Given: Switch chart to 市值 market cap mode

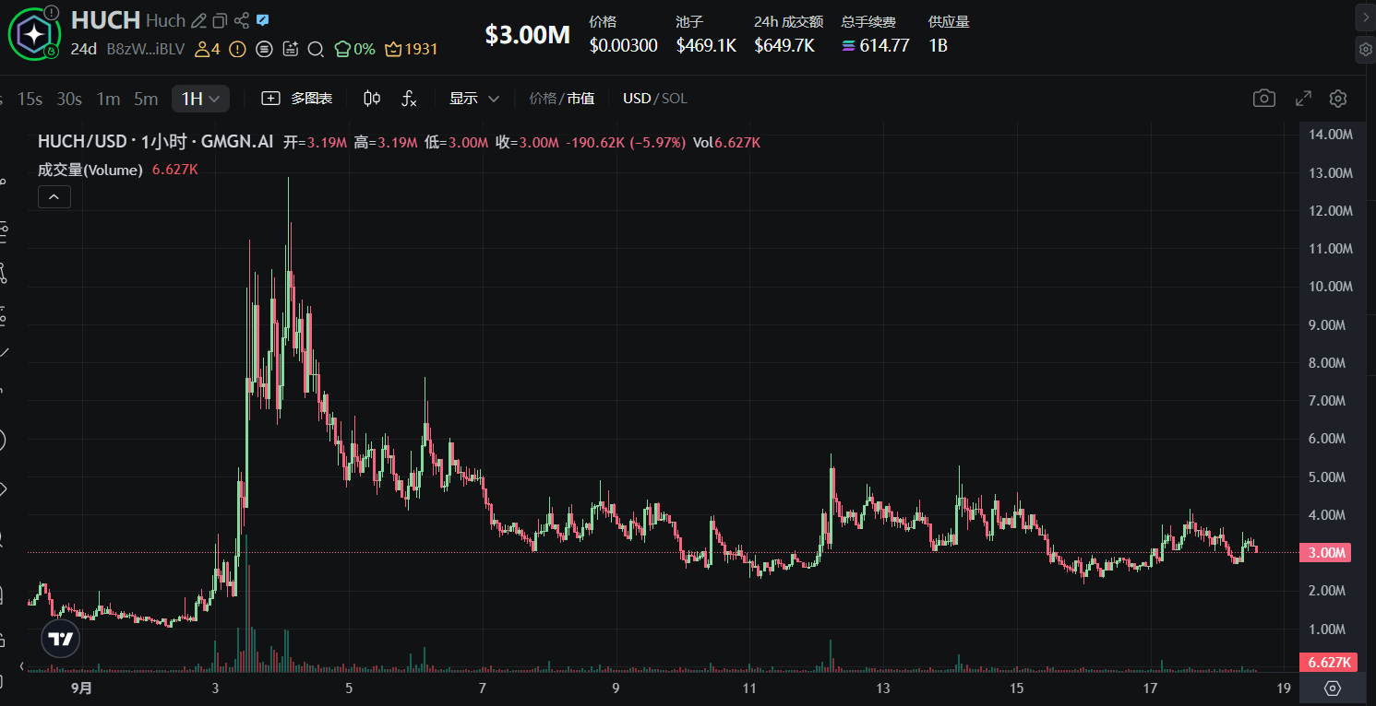Looking at the screenshot, I should pos(580,99).
